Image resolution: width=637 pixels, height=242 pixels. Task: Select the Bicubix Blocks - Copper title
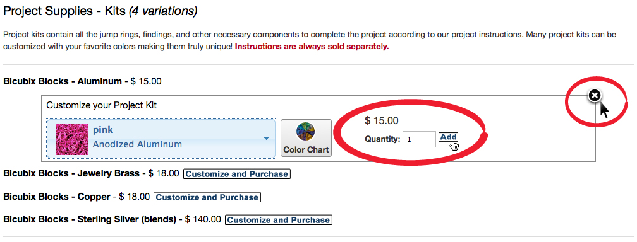point(56,197)
